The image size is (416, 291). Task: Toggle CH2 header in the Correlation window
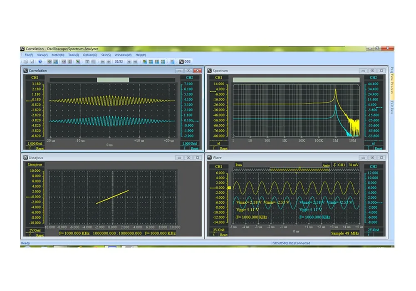[189, 78]
